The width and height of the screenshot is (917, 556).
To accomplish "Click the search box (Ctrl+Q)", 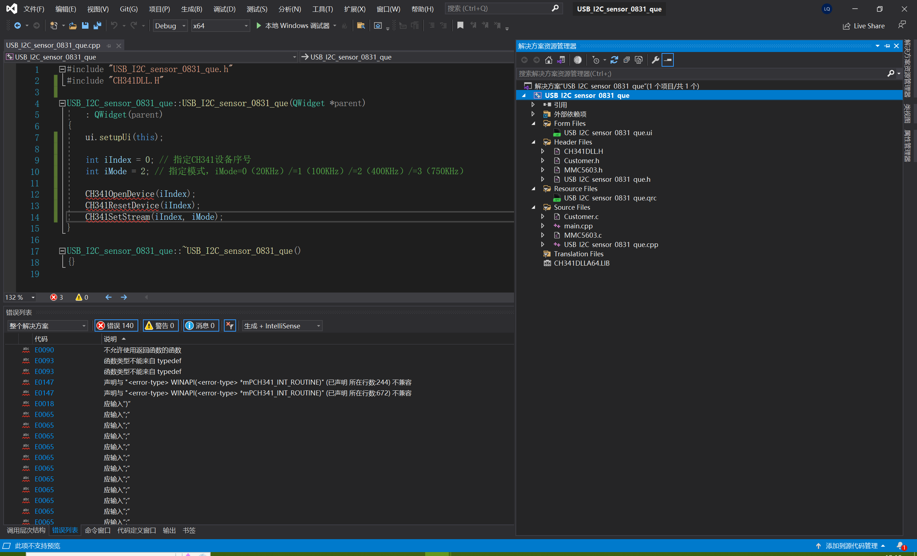I will coord(504,9).
